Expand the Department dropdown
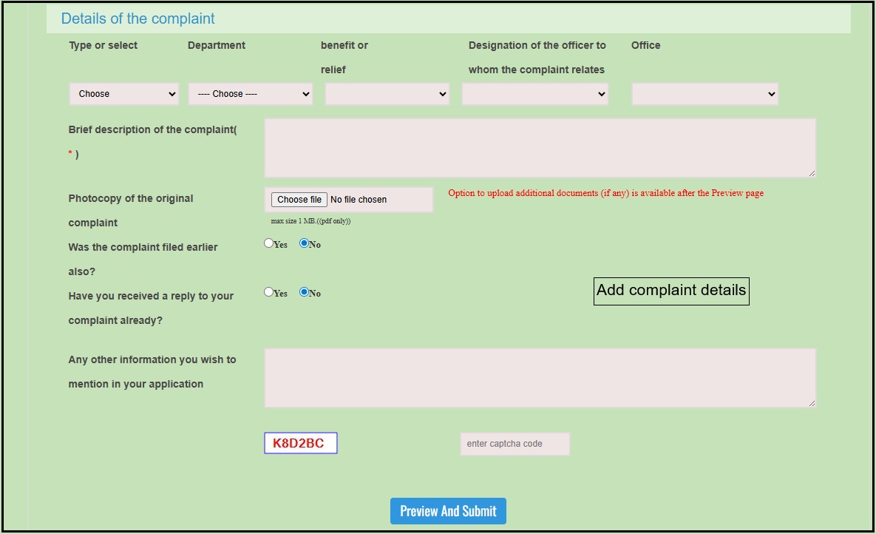This screenshot has height=534, width=876. [250, 94]
